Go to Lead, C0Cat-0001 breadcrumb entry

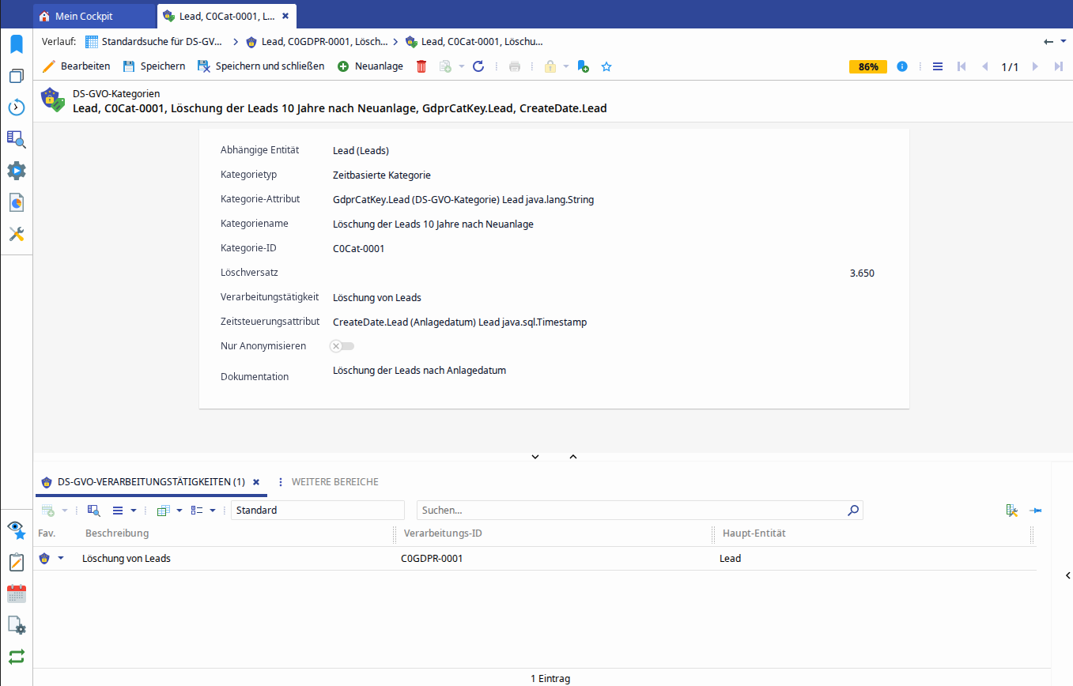474,41
